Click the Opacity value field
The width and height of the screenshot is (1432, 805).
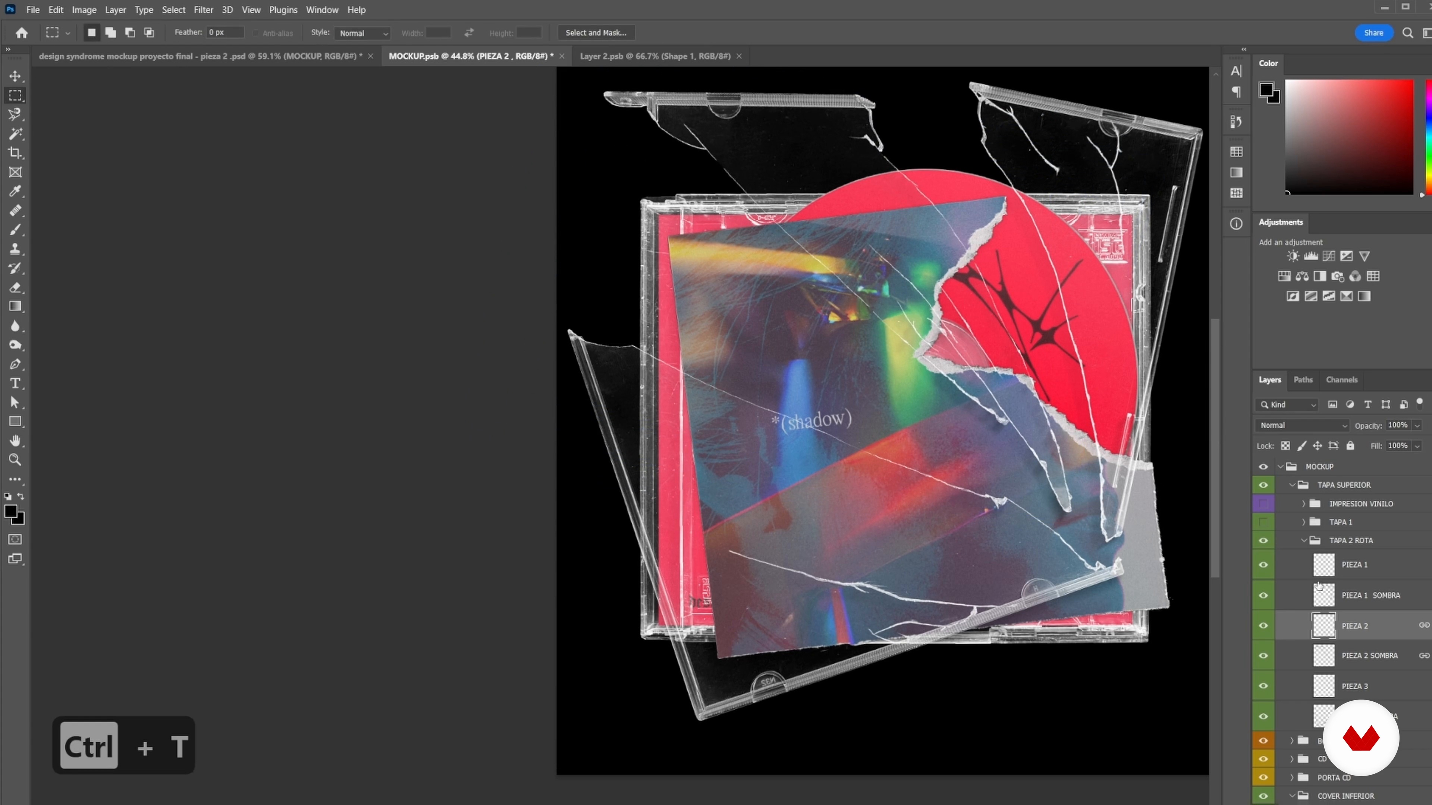[x=1398, y=426]
